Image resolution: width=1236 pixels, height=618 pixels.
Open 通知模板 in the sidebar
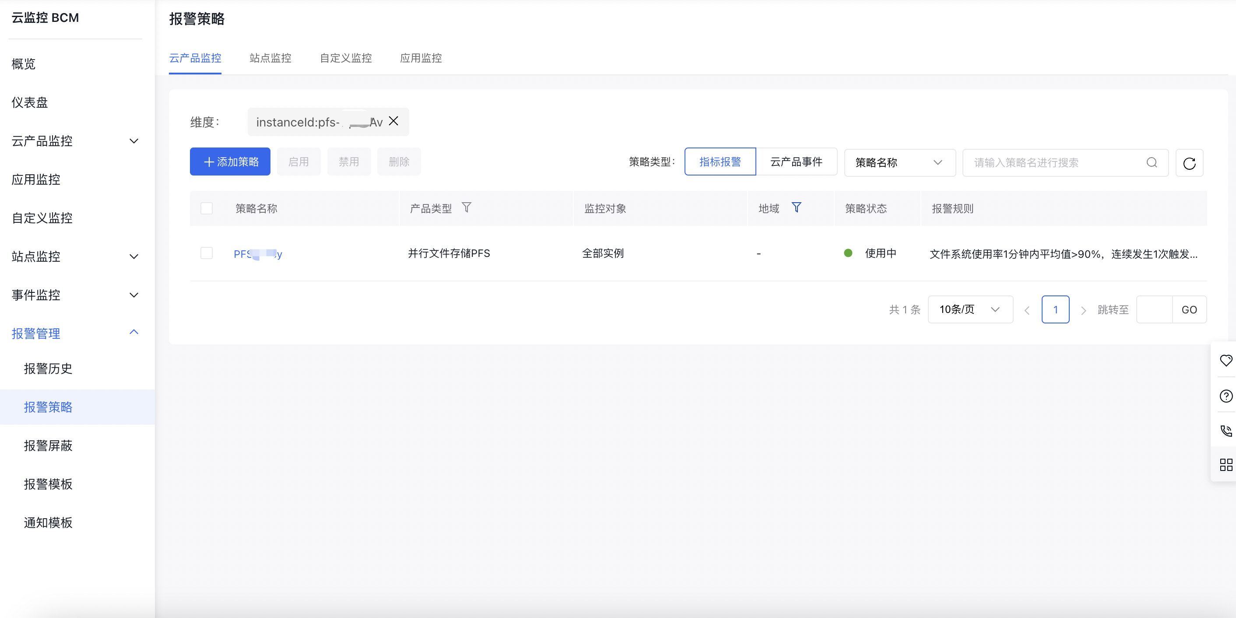click(x=48, y=523)
